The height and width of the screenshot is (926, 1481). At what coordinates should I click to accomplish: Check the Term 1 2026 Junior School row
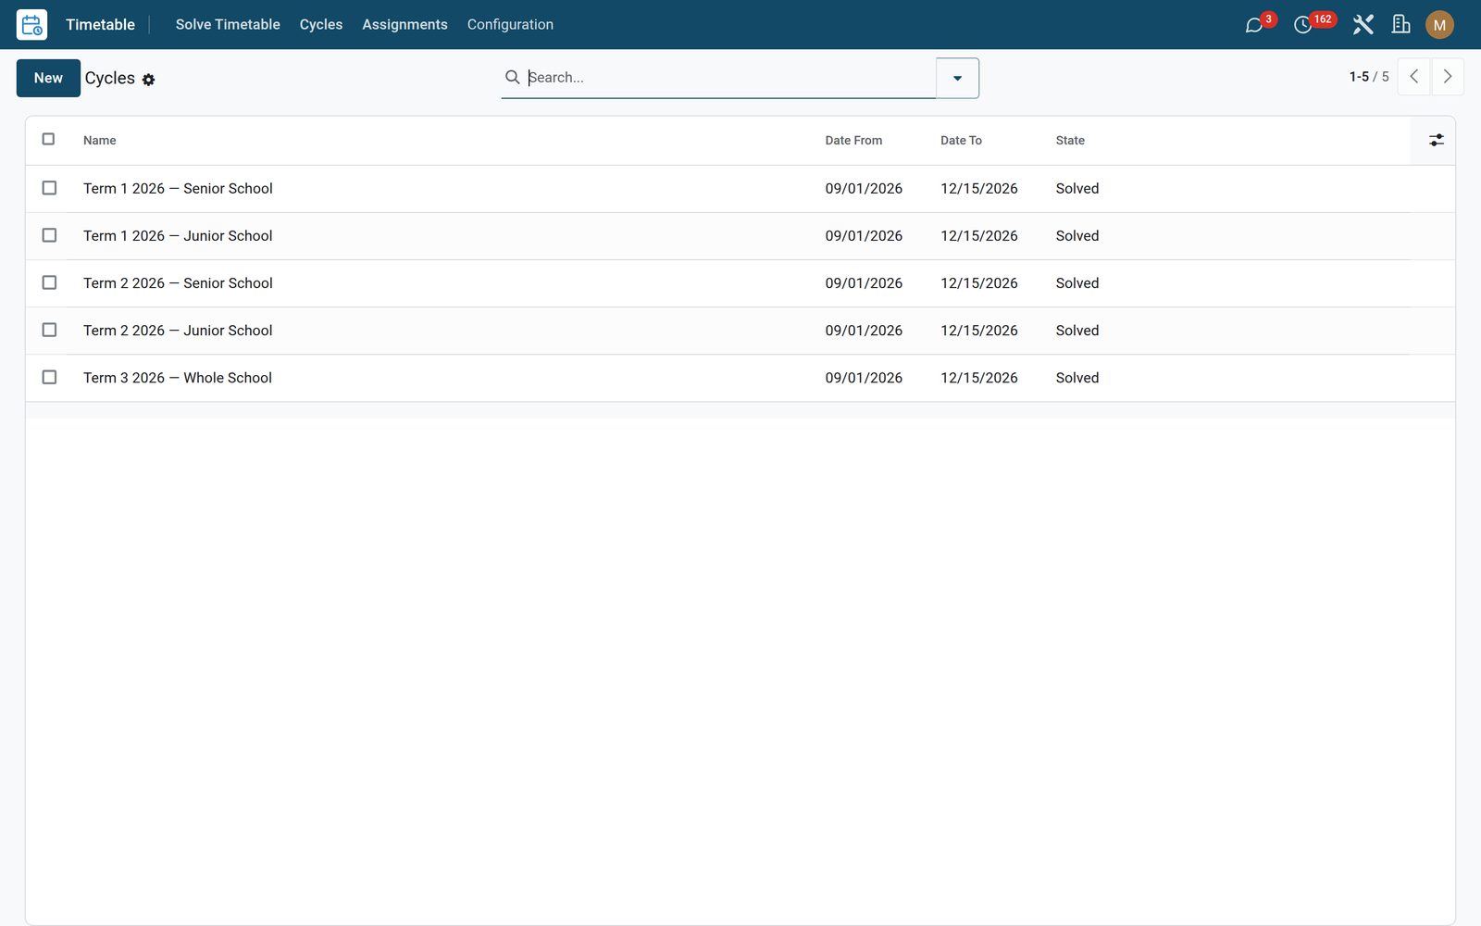point(49,235)
